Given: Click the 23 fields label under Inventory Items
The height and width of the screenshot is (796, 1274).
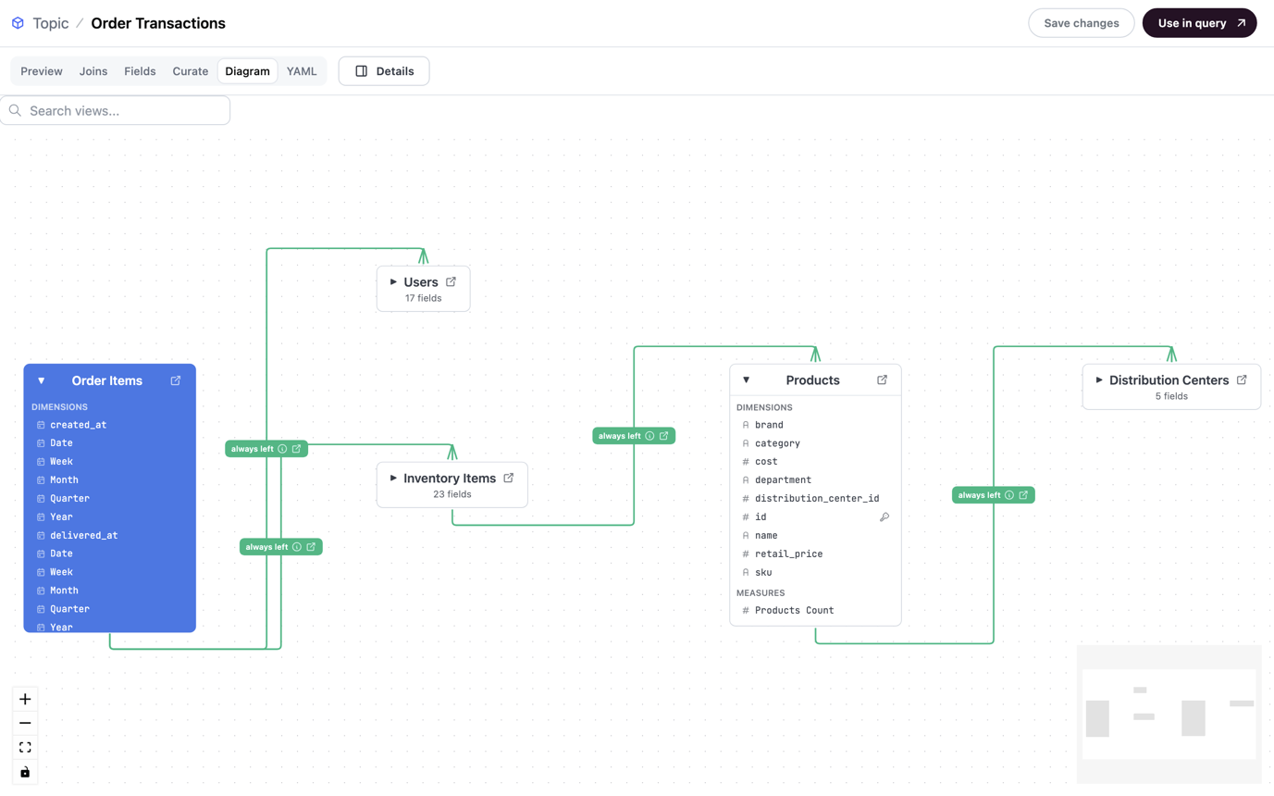Looking at the screenshot, I should pyautogui.click(x=452, y=494).
